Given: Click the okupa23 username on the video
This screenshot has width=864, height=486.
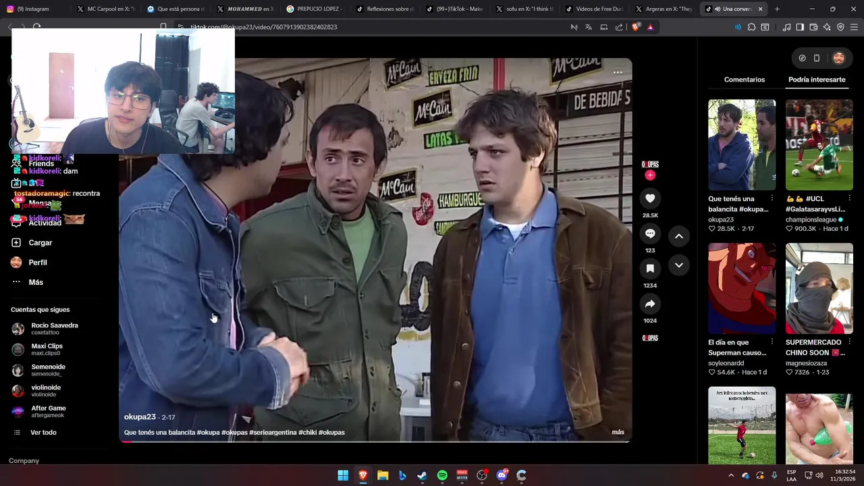Looking at the screenshot, I should click(140, 417).
